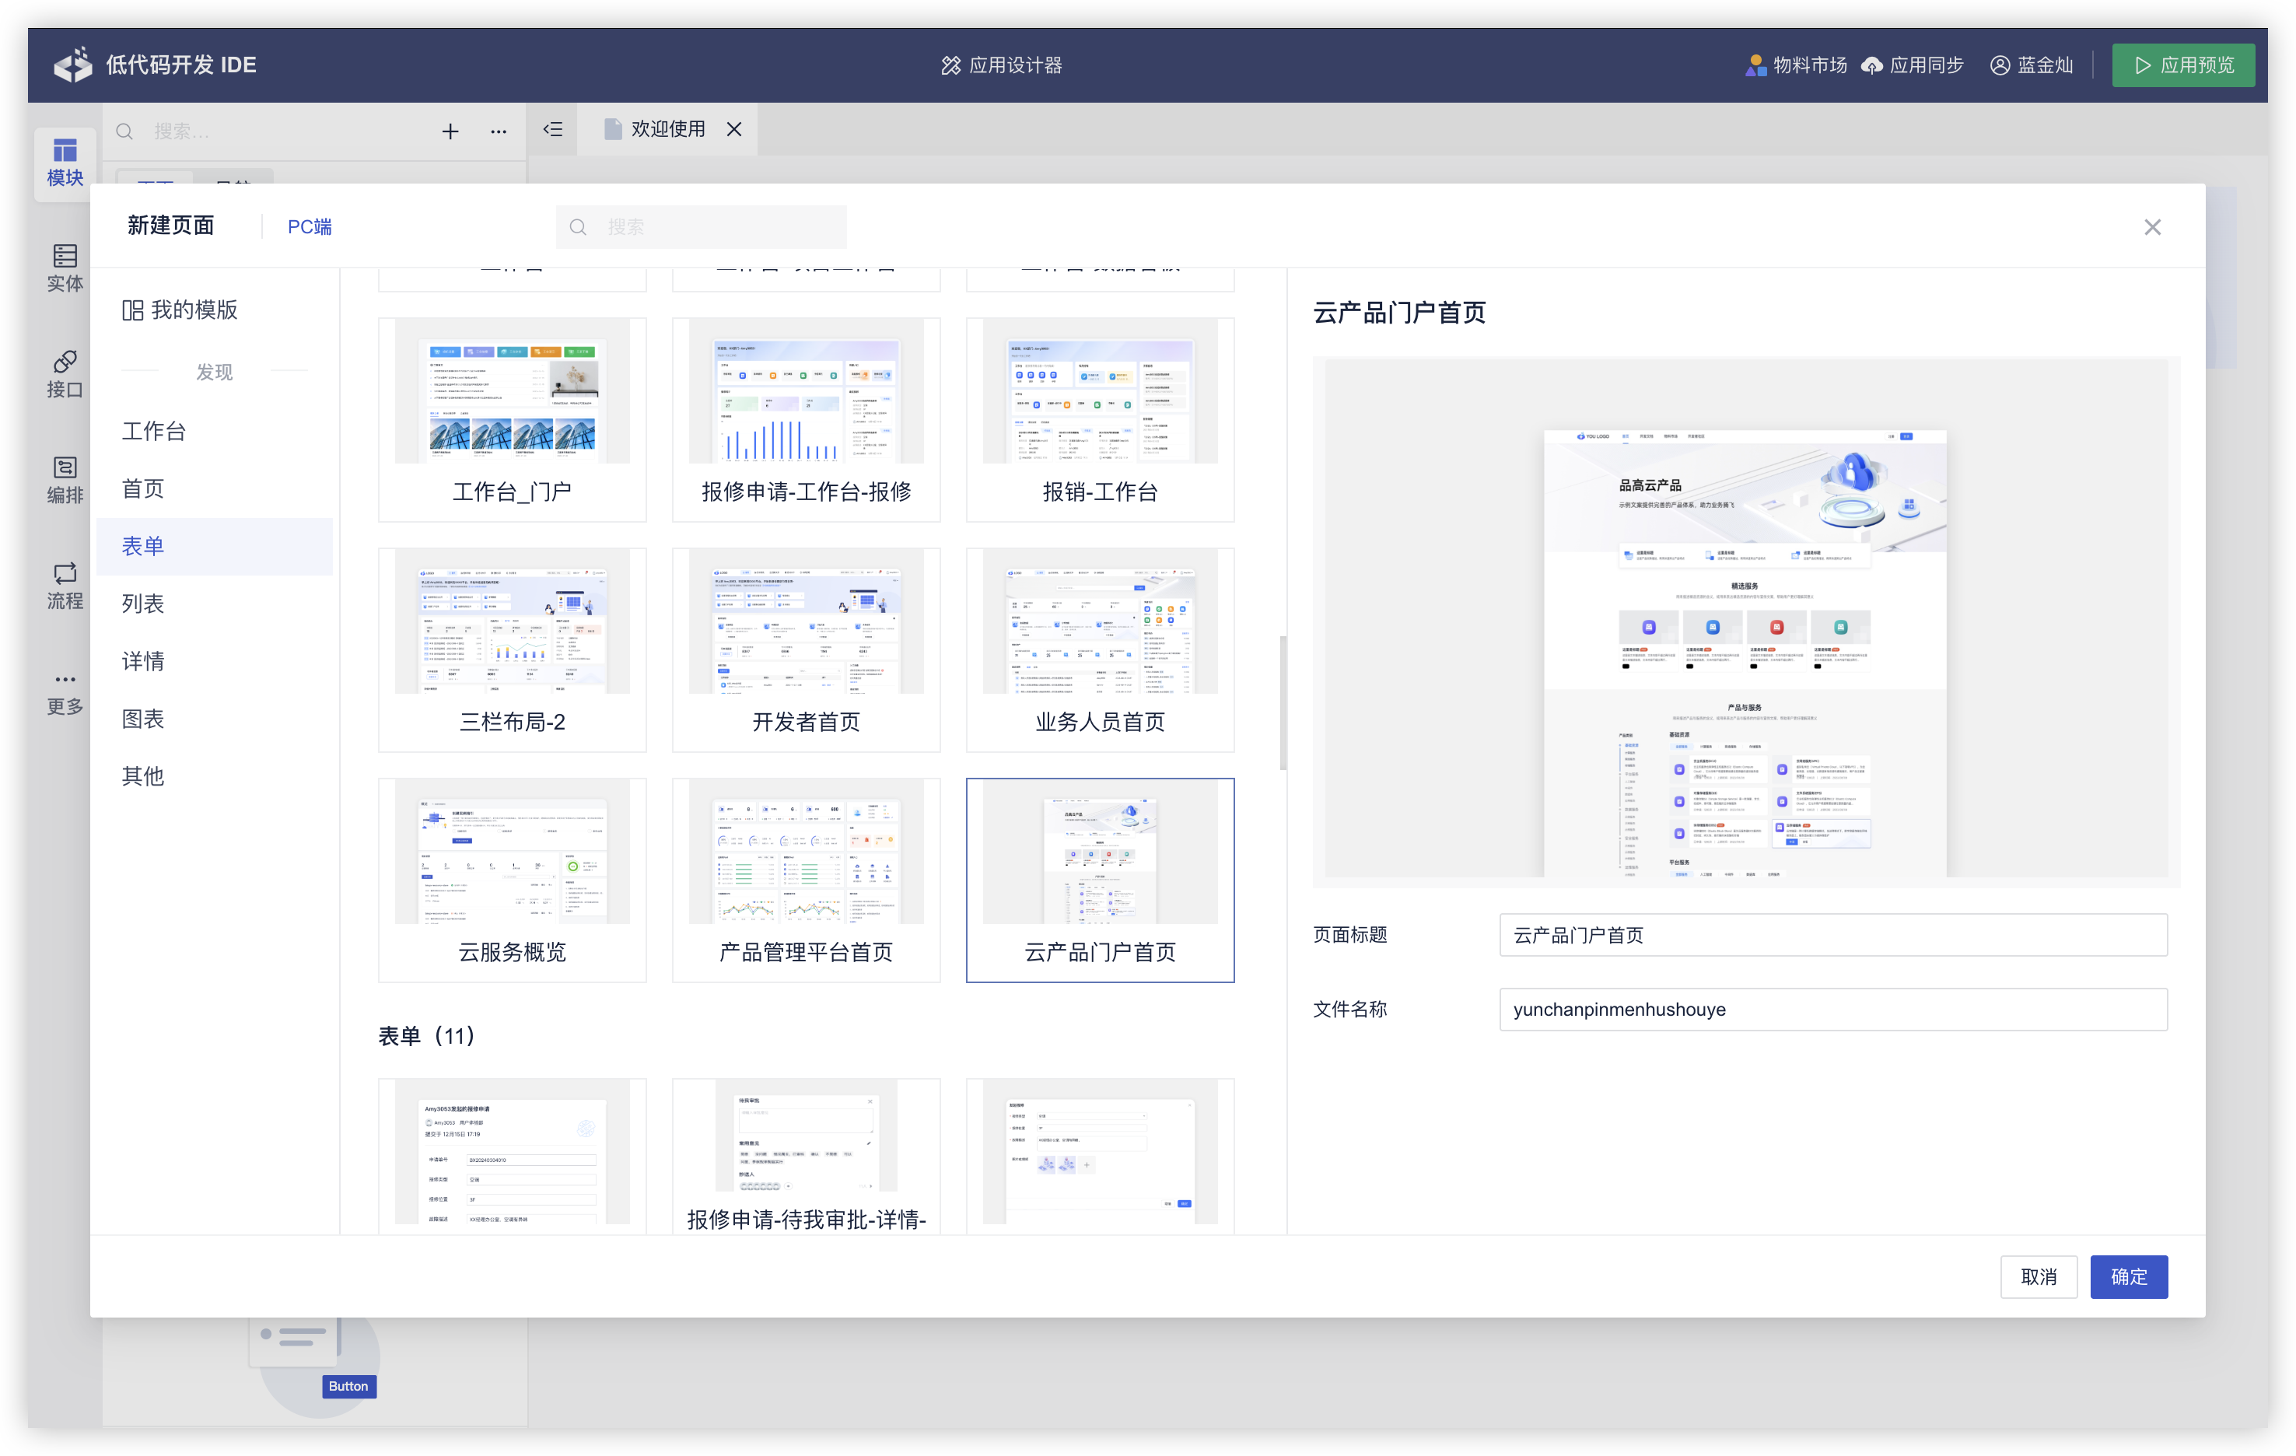This screenshot has height=1456, width=2296.
Task: Close the 欢迎使用 tab
Action: click(x=734, y=129)
